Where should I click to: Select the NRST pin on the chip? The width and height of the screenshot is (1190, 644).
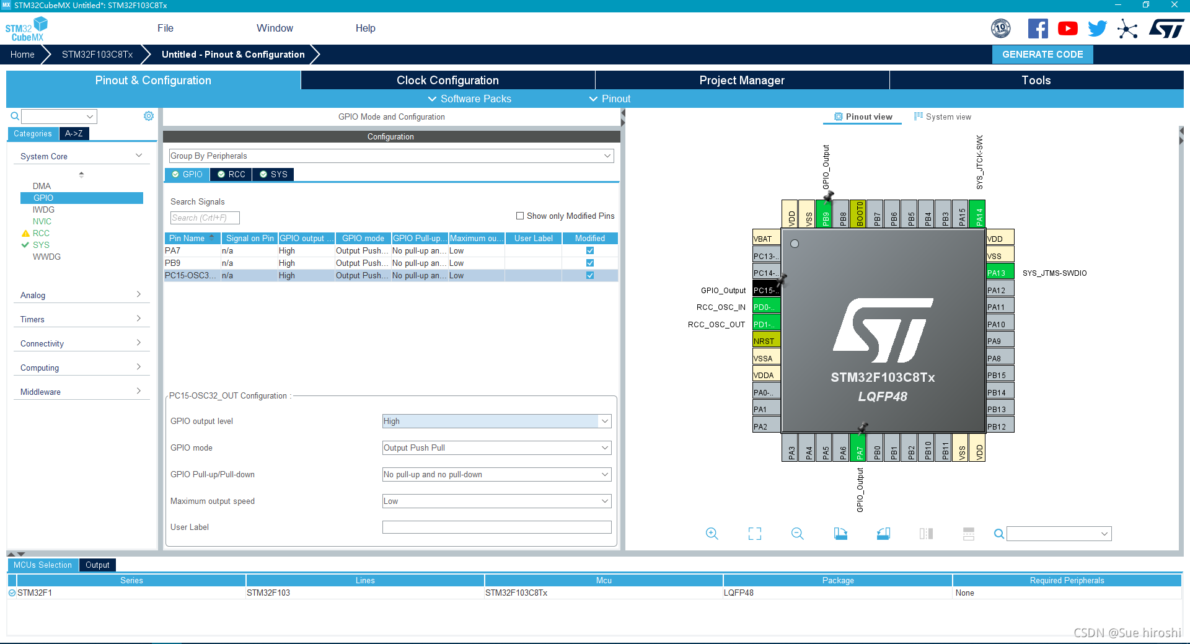(x=766, y=340)
